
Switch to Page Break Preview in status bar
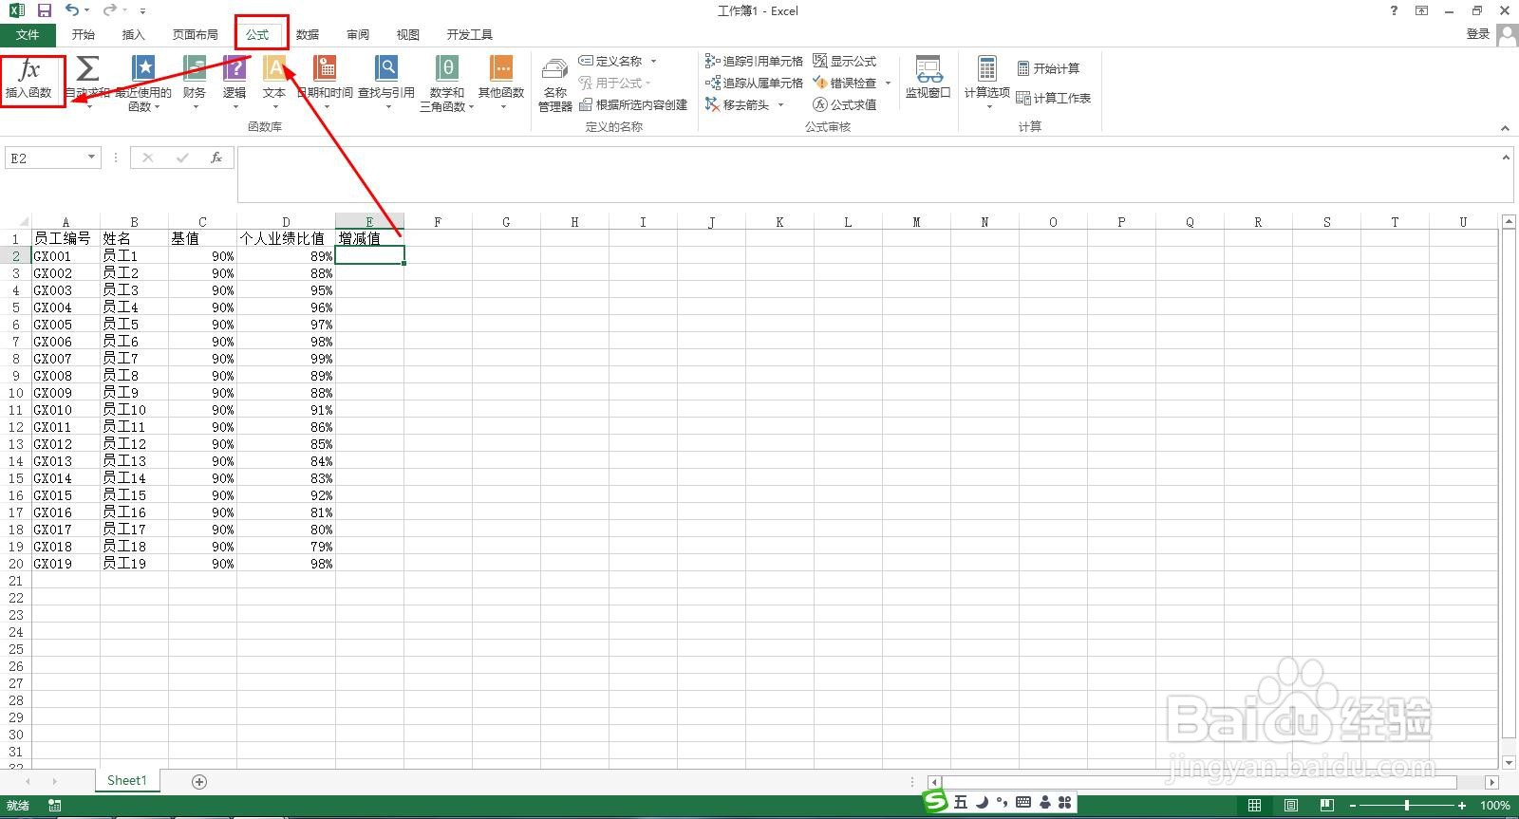[x=1327, y=805]
